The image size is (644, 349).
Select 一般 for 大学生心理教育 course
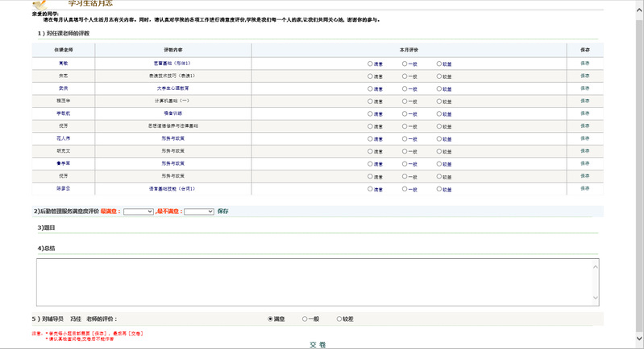[404, 88]
